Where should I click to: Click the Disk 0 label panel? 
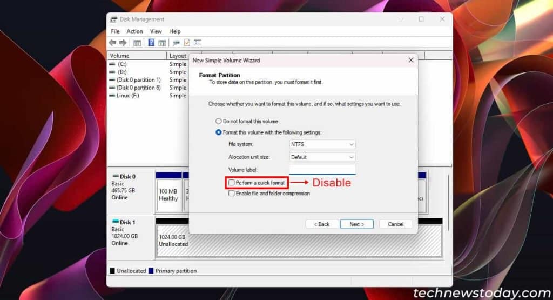pyautogui.click(x=131, y=192)
